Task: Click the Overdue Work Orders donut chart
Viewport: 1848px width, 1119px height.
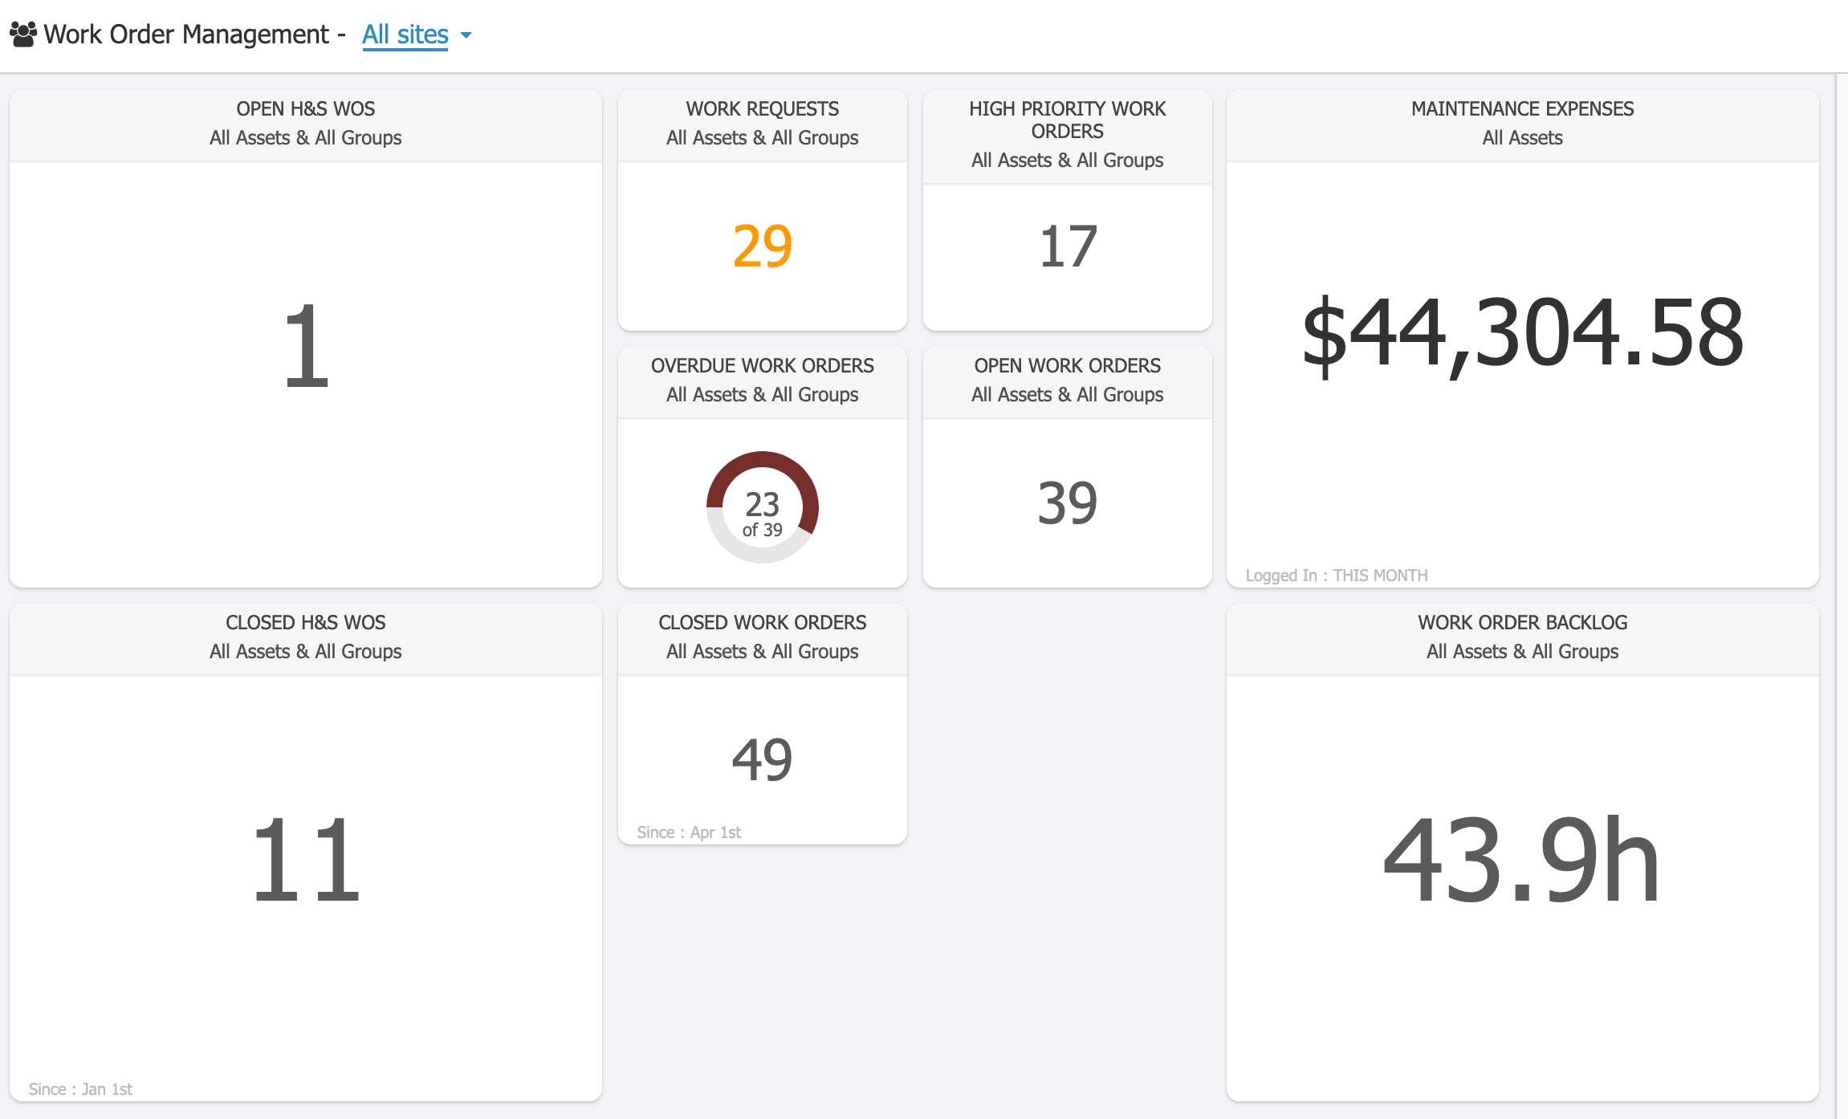Action: coord(761,504)
